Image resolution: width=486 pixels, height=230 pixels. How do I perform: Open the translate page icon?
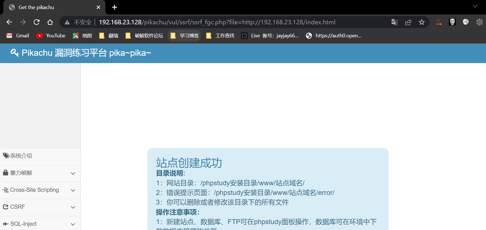point(394,22)
